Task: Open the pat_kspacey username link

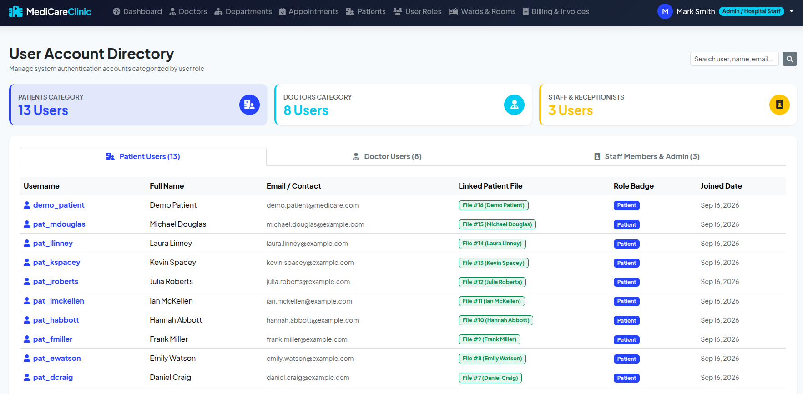Action: tap(56, 262)
